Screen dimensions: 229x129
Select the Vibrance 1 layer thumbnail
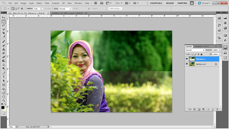(x=192, y=59)
